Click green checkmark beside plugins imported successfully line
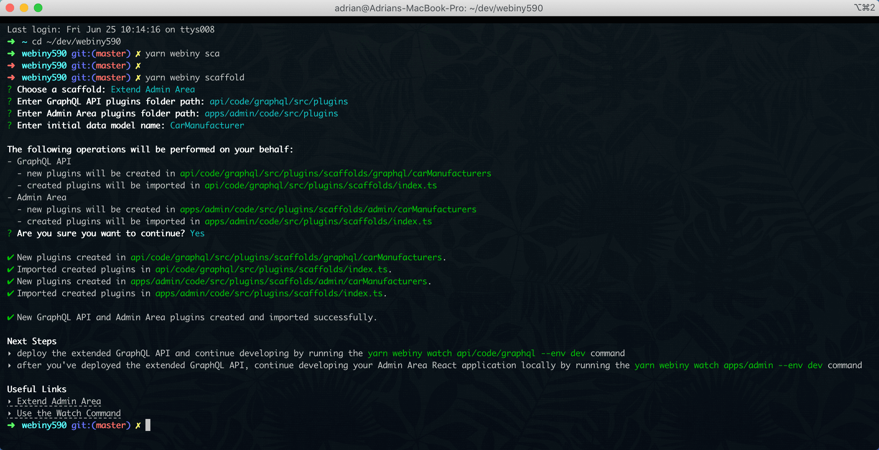 pos(11,317)
